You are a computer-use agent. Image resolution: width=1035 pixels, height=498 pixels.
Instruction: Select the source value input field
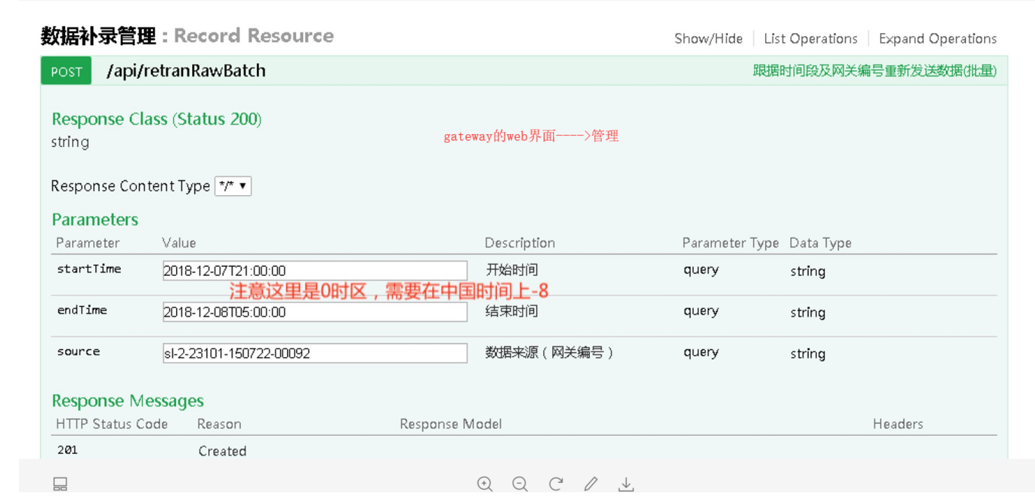(x=315, y=353)
